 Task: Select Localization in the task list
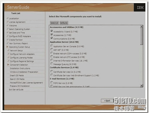(14, 18)
